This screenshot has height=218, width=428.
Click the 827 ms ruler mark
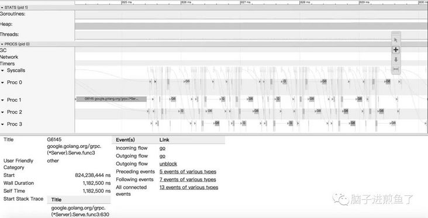click(x=245, y=2)
